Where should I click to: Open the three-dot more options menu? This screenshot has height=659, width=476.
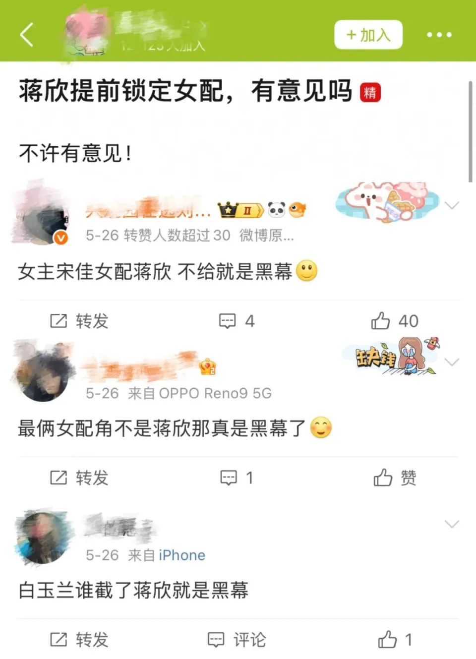[439, 35]
